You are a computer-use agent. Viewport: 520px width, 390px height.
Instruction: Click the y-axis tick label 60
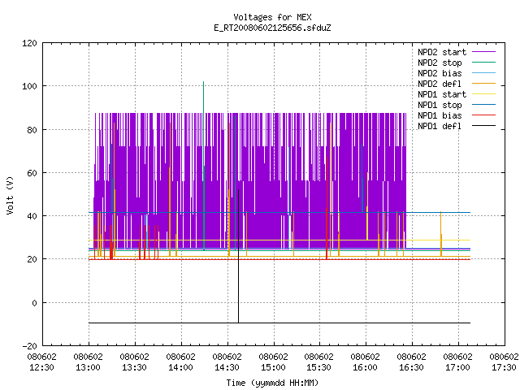(32, 173)
